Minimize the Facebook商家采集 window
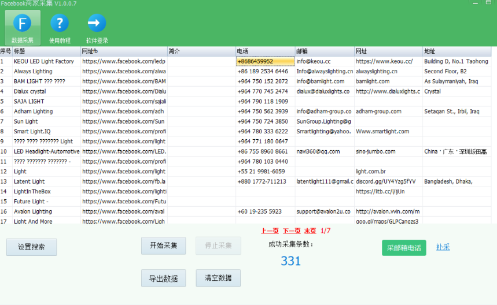 coord(475,3)
